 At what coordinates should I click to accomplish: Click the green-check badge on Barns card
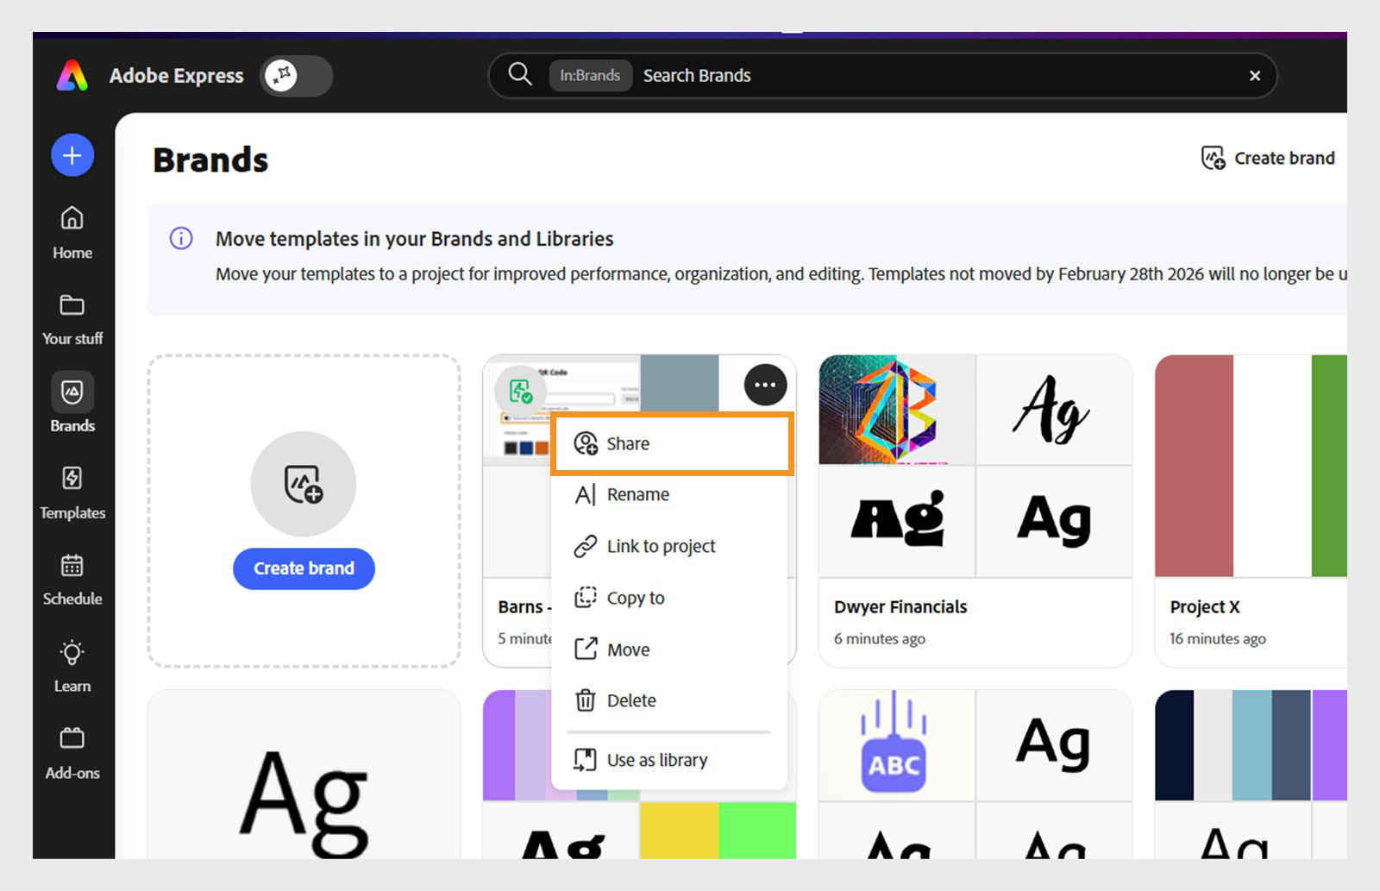point(520,391)
